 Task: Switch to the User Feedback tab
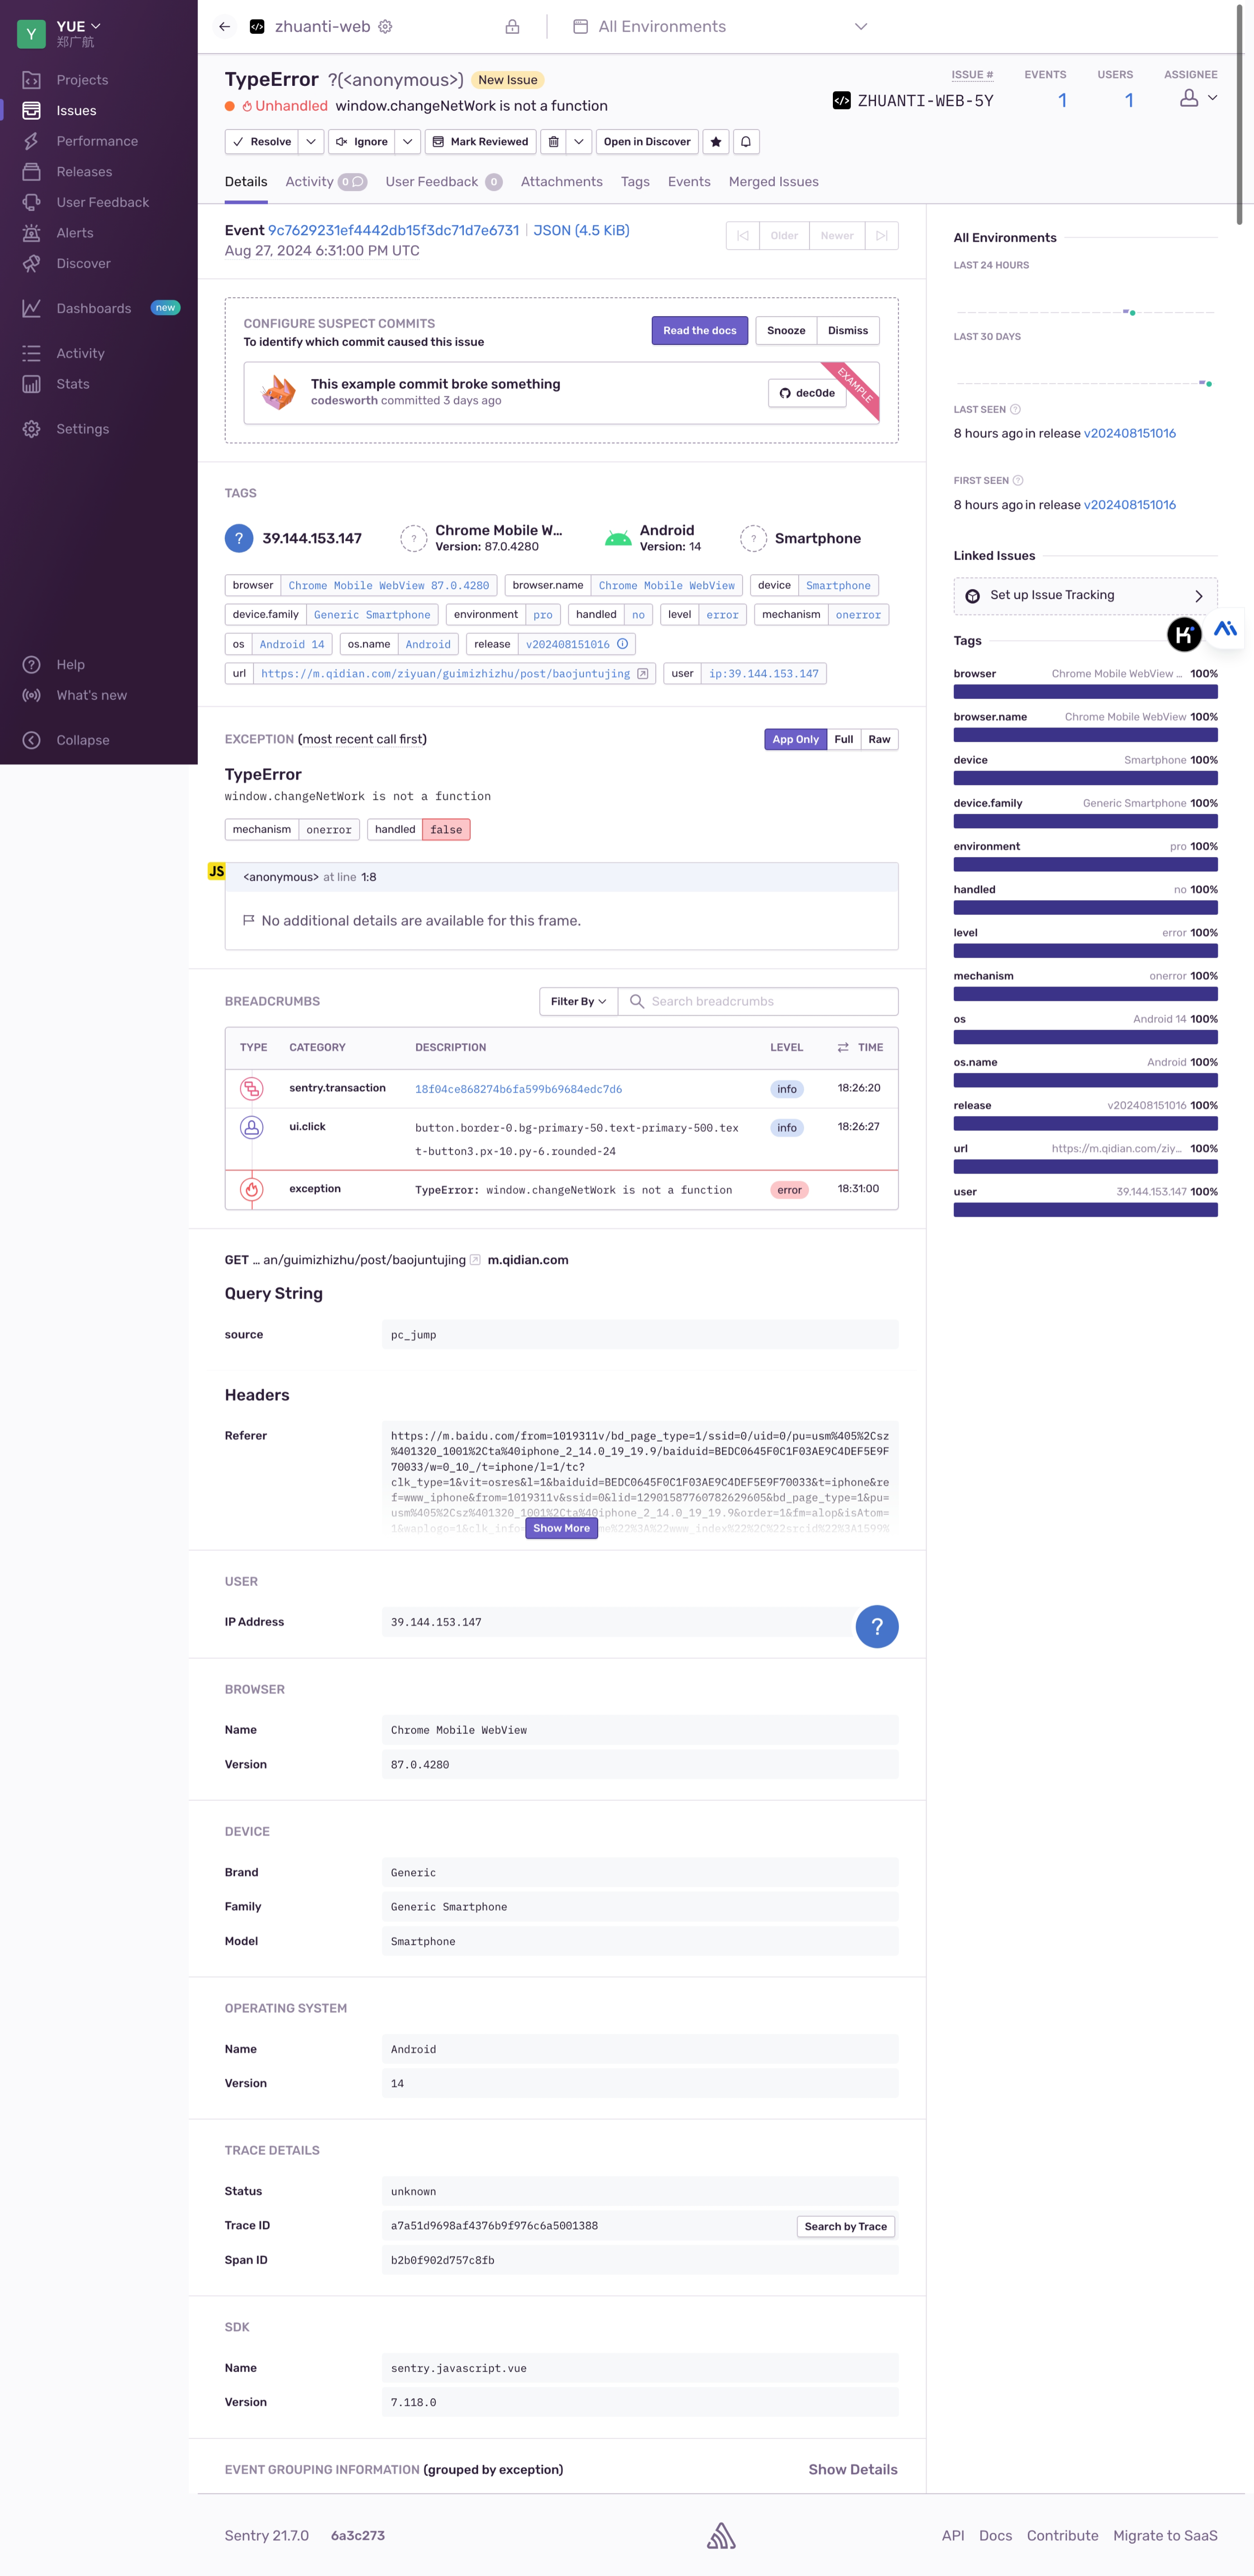click(x=432, y=182)
